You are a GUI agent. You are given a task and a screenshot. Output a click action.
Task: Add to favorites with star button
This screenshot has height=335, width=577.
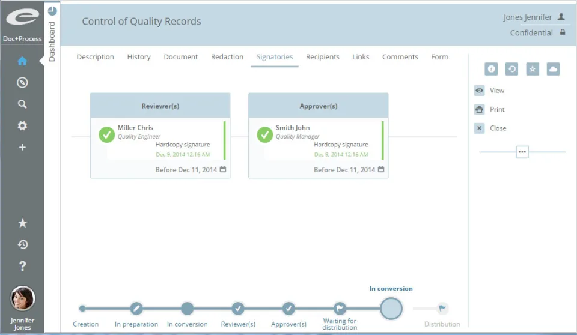pos(532,69)
